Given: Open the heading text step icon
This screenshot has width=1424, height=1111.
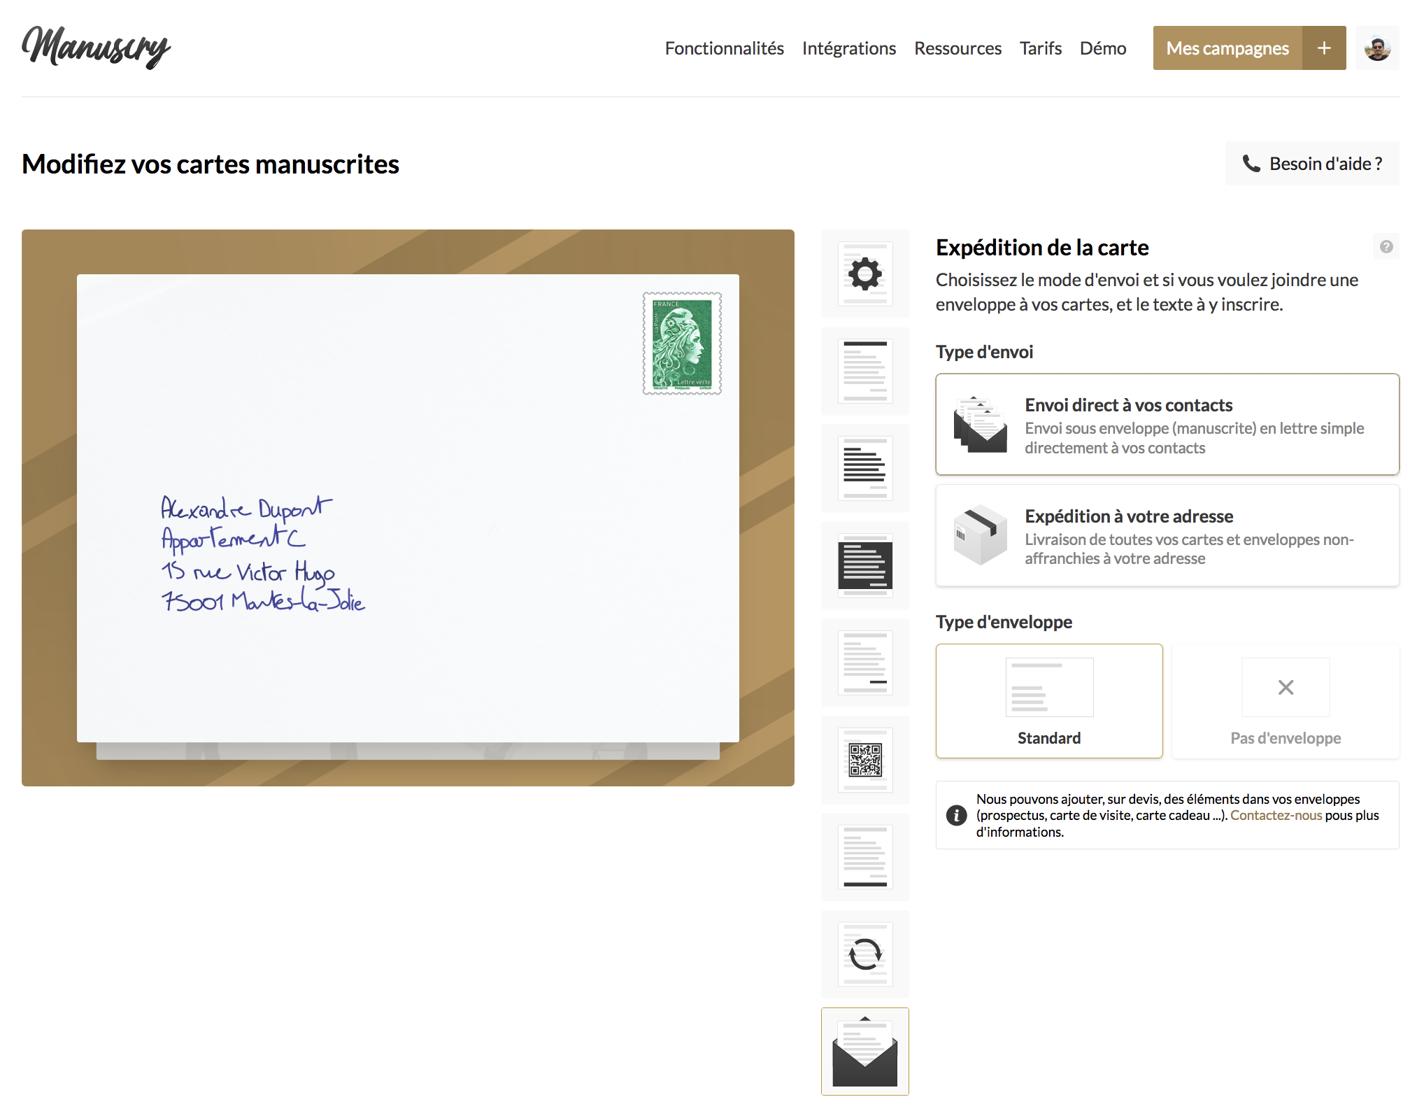Looking at the screenshot, I should [865, 371].
